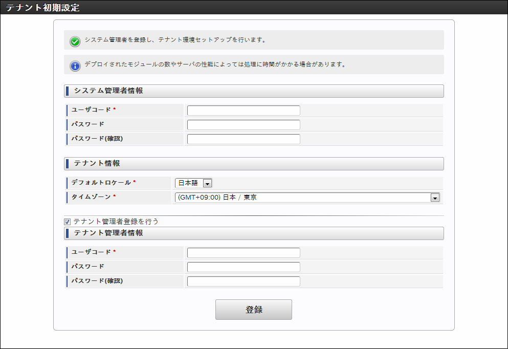Expand the タイムゾーン timezone dropdown
This screenshot has height=349, width=508.
307,198
